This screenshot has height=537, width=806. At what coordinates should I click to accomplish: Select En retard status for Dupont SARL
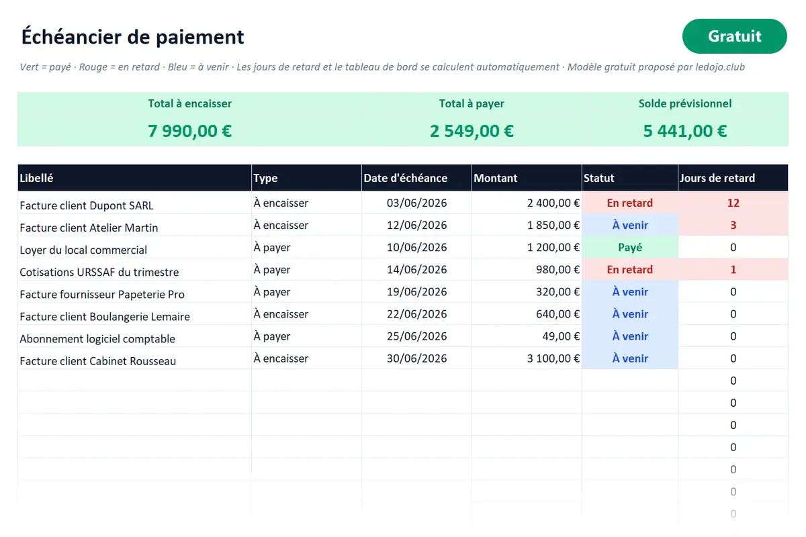pyautogui.click(x=630, y=203)
